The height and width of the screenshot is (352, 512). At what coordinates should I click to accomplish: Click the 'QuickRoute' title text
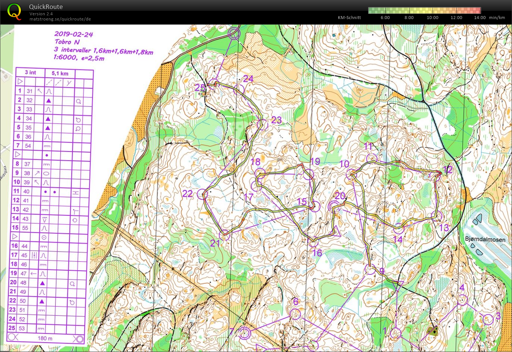coord(46,7)
